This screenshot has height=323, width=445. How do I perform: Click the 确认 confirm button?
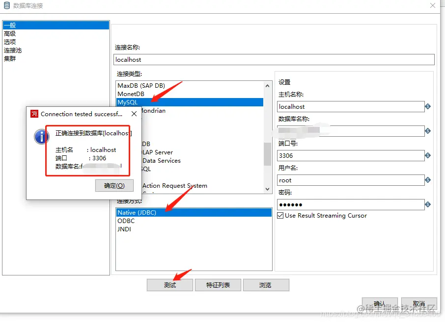click(380, 304)
